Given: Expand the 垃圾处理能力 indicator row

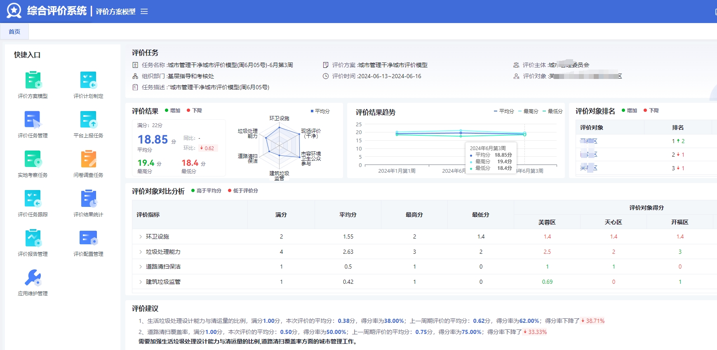Looking at the screenshot, I should (141, 252).
